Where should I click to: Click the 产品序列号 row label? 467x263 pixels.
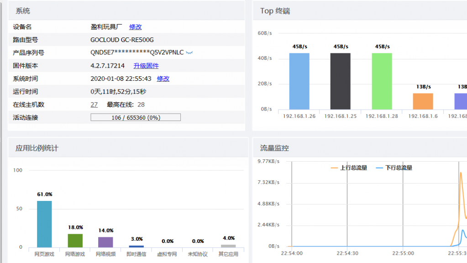[x=29, y=53]
